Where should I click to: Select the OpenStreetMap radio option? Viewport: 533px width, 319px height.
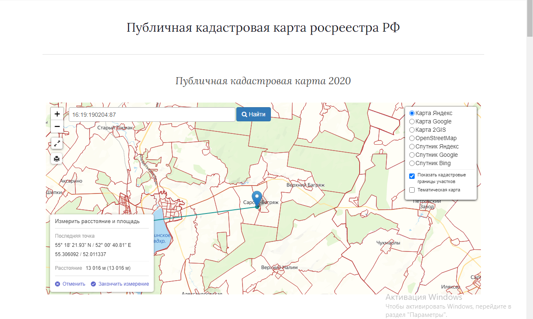tap(412, 138)
